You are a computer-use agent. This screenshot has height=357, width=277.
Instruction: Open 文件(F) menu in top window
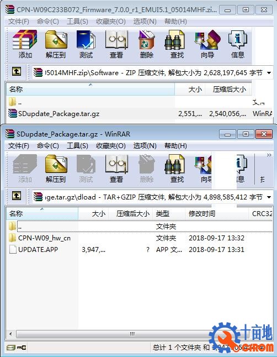click(19, 22)
